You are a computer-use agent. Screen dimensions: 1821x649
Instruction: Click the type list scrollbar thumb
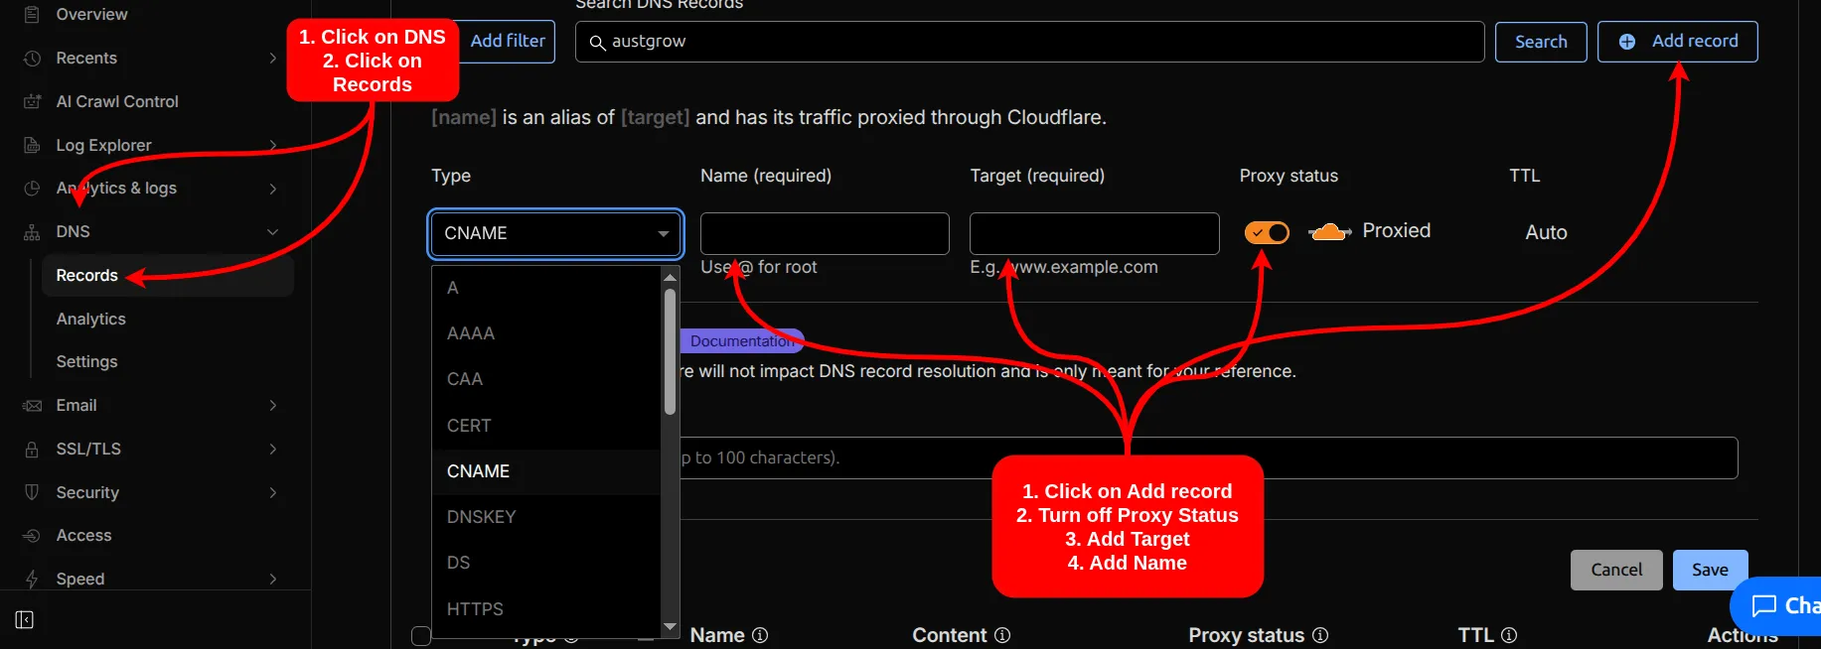pyautogui.click(x=670, y=351)
